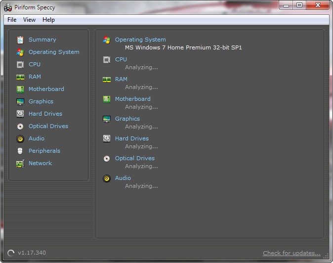
Task: Click the Motherboard icon in sidebar
Action: tap(20, 89)
